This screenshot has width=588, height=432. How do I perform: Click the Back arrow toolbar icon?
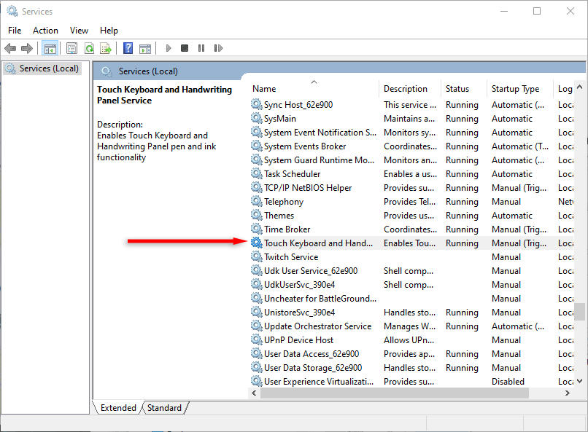[10, 48]
